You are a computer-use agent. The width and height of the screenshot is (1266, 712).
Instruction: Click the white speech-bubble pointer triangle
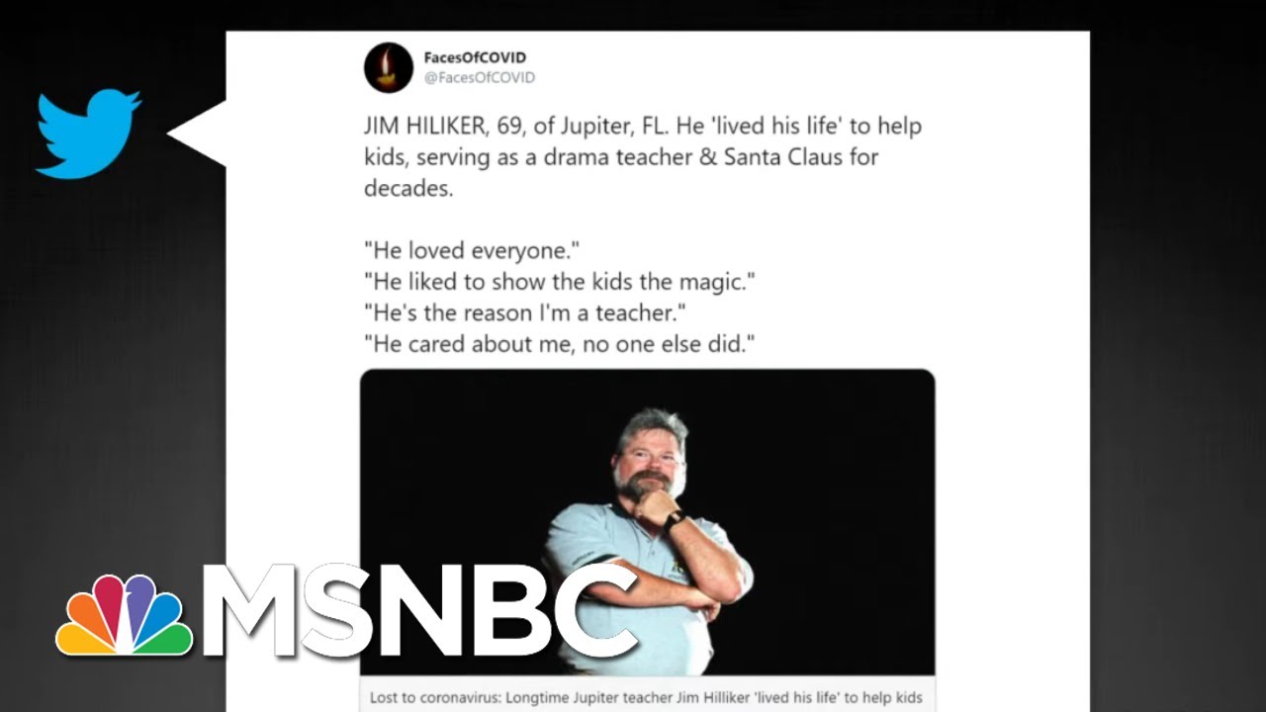point(197,133)
